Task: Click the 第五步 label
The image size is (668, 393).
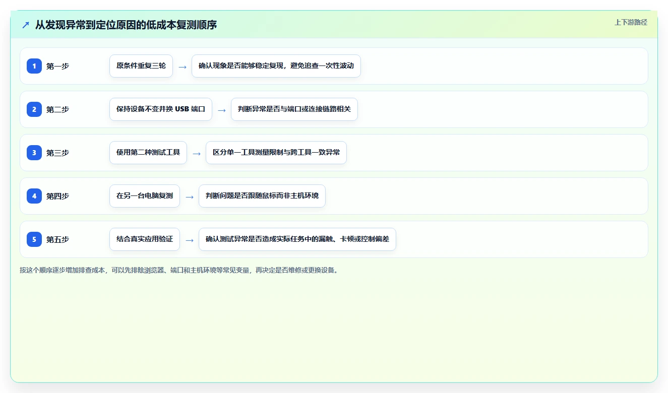Action: coord(57,239)
